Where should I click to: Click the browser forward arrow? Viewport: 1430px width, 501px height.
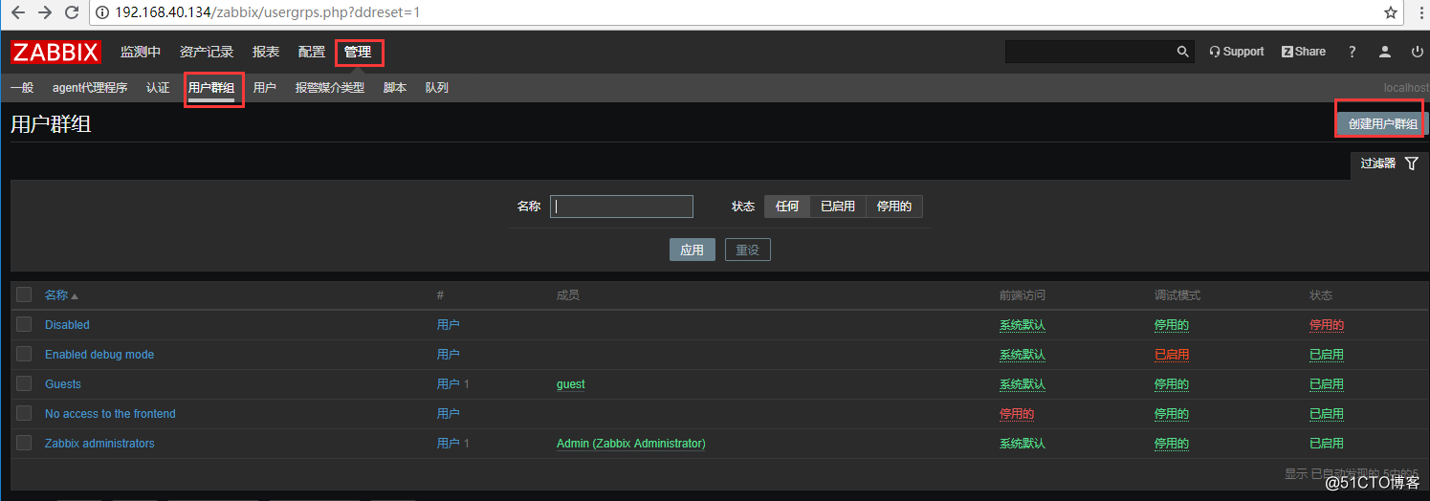coord(44,12)
